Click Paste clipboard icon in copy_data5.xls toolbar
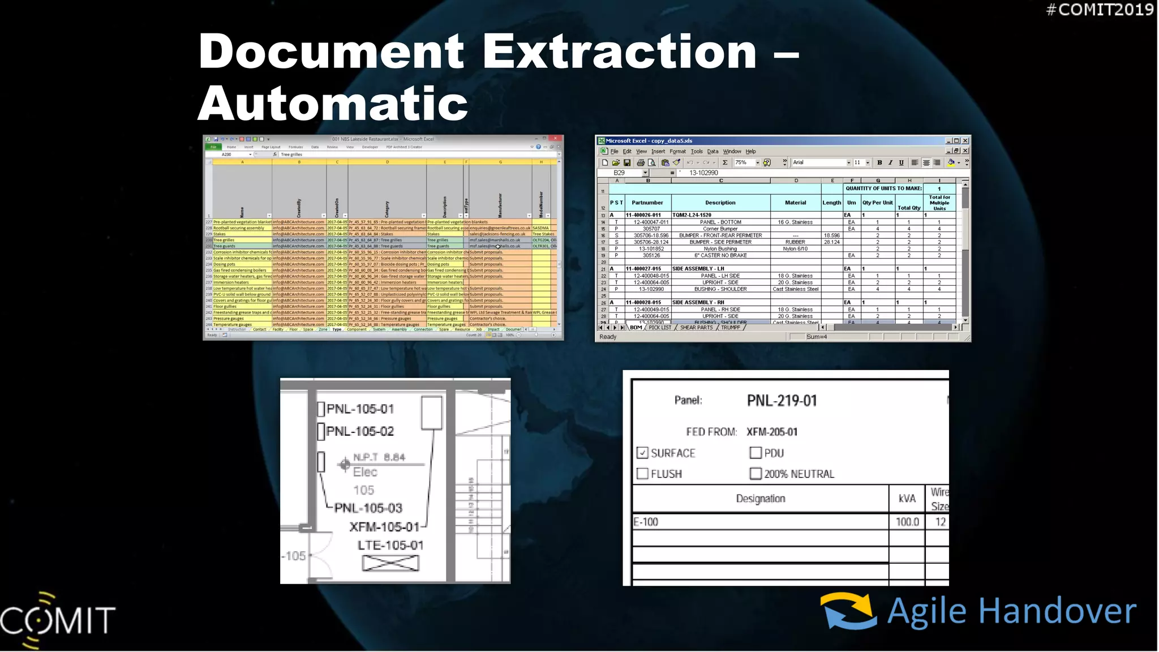Viewport: 1159px width, 652px height. click(666, 162)
